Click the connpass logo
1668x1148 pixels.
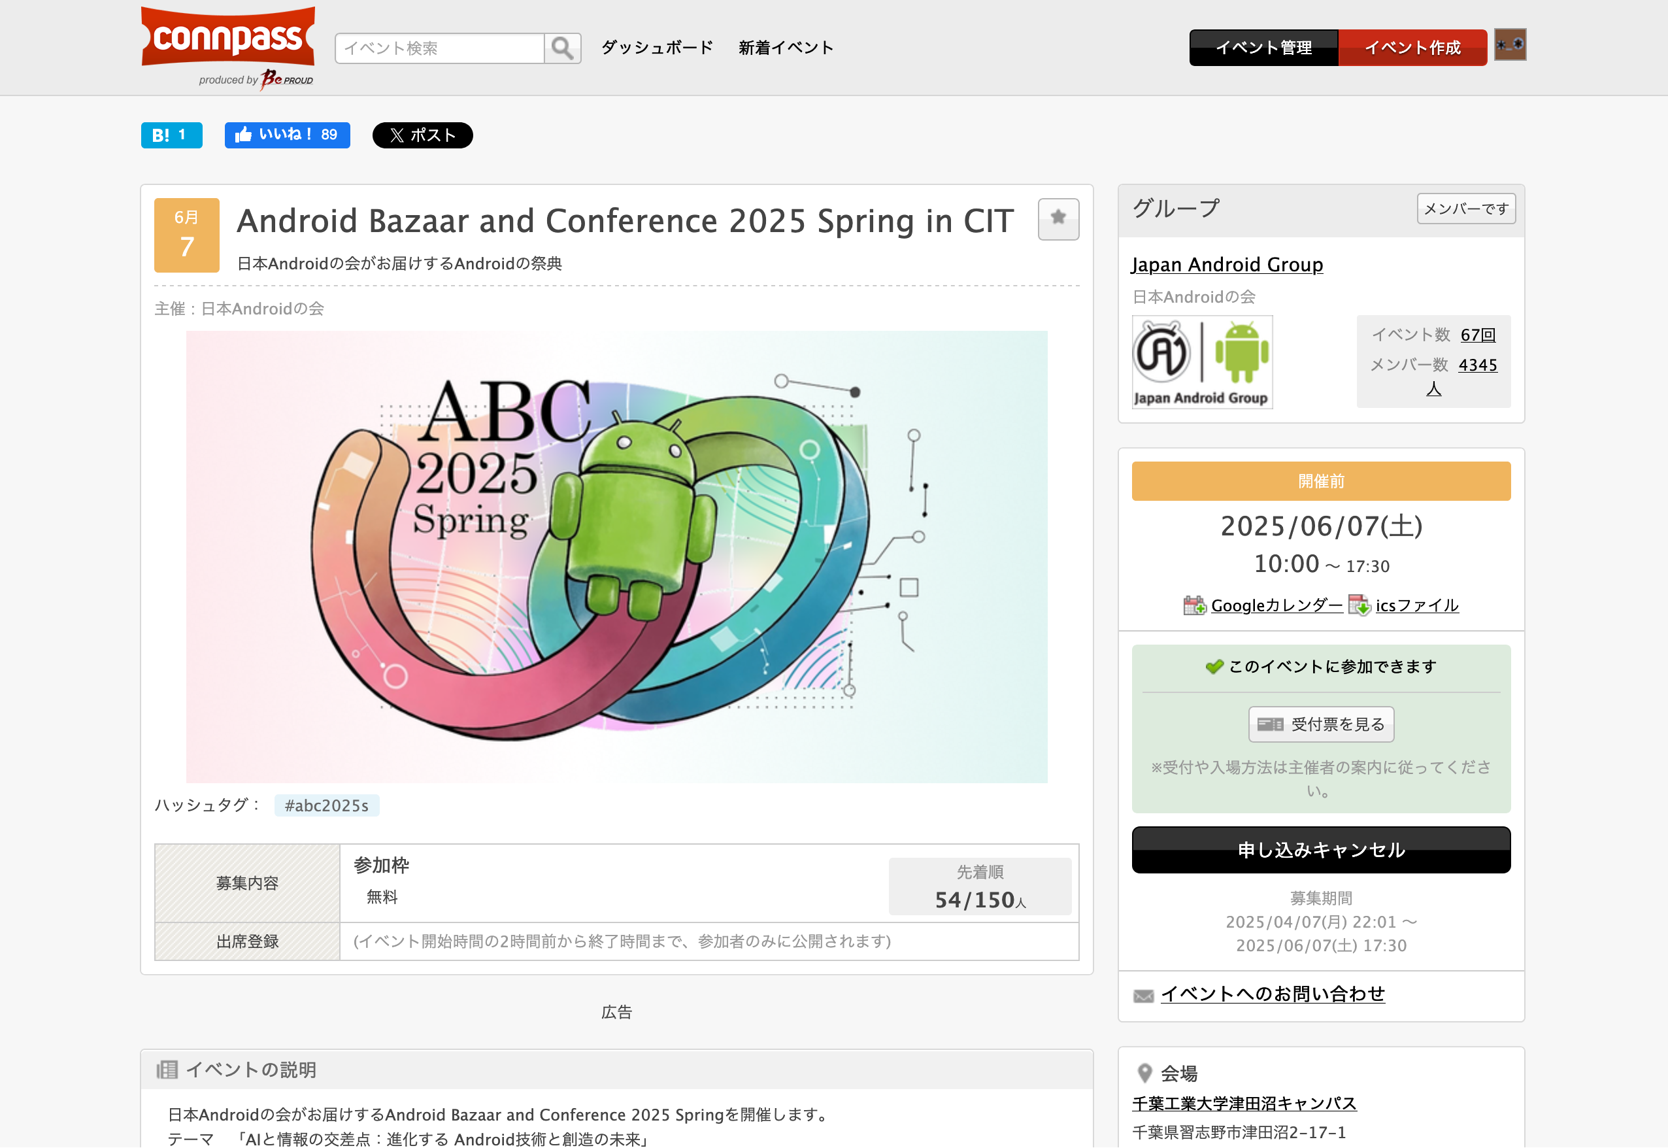[228, 37]
